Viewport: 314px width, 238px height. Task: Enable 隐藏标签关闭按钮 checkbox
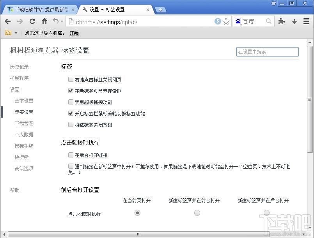coord(71,124)
